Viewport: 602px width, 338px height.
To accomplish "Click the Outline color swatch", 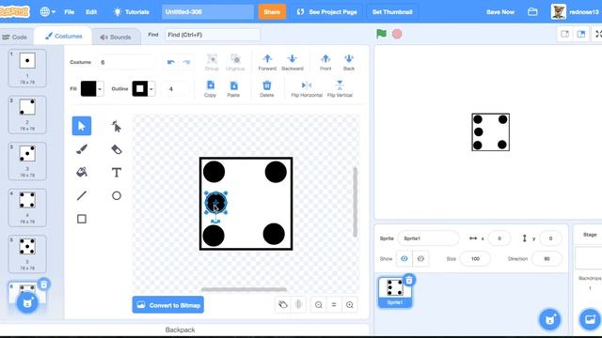I will tap(140, 89).
